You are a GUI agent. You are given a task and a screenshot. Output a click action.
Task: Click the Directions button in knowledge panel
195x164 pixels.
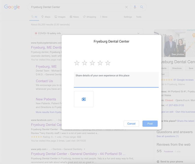177,68
